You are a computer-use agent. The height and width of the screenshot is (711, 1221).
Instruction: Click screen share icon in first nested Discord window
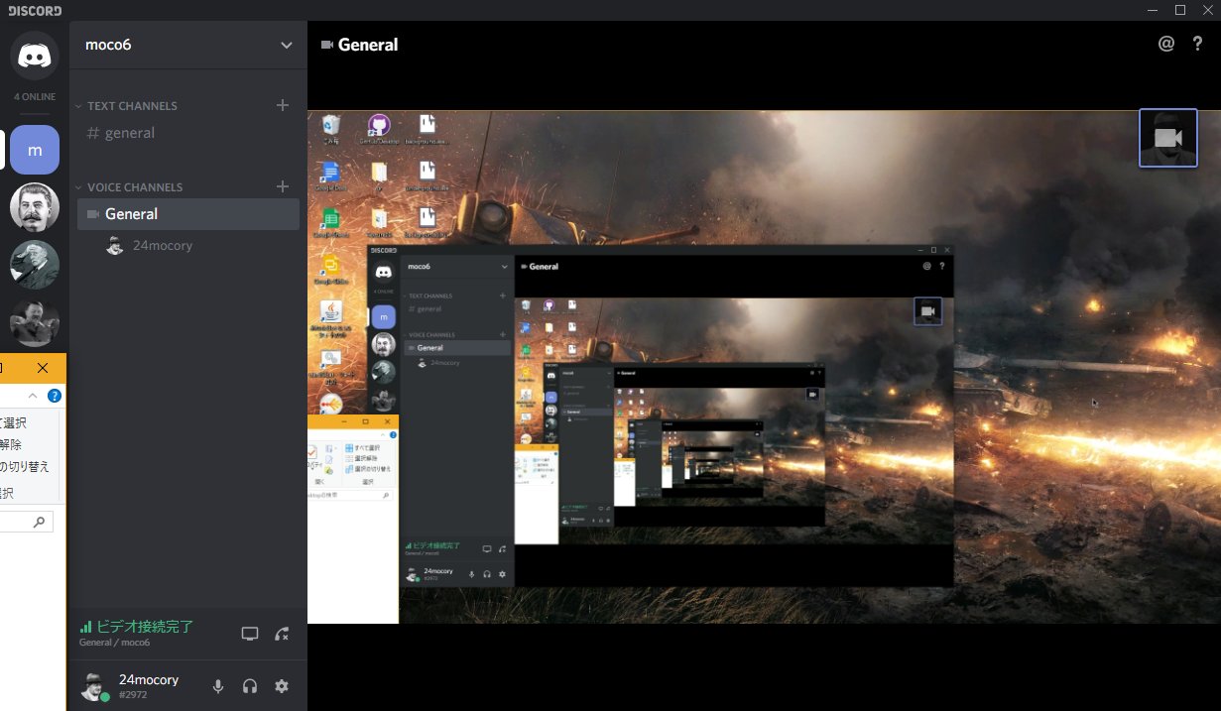486,548
